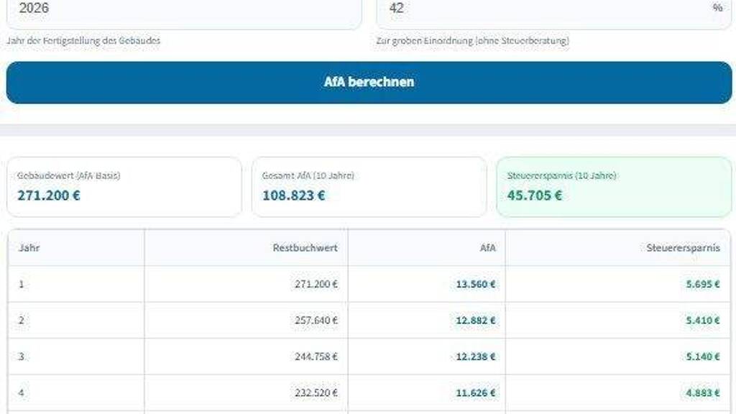Click year 1 Restbuchwert cell in table

[x=316, y=284]
